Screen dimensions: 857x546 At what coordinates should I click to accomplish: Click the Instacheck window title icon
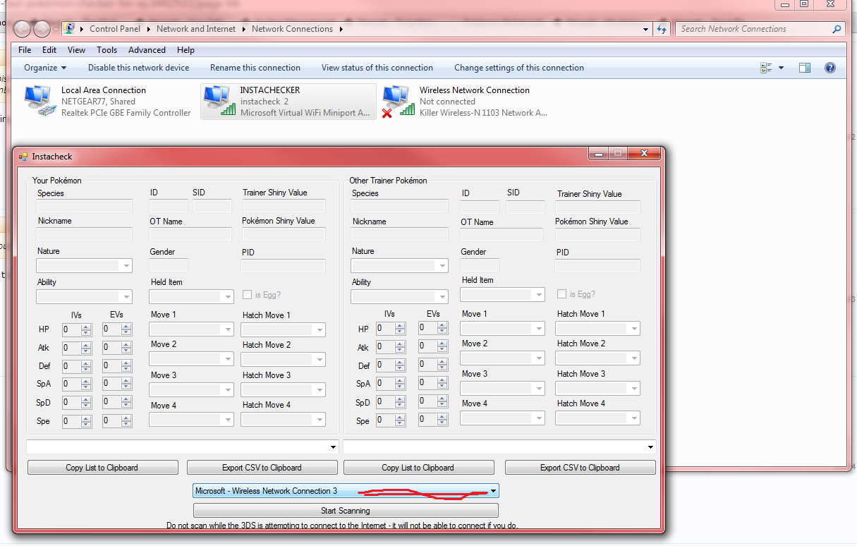tap(23, 157)
